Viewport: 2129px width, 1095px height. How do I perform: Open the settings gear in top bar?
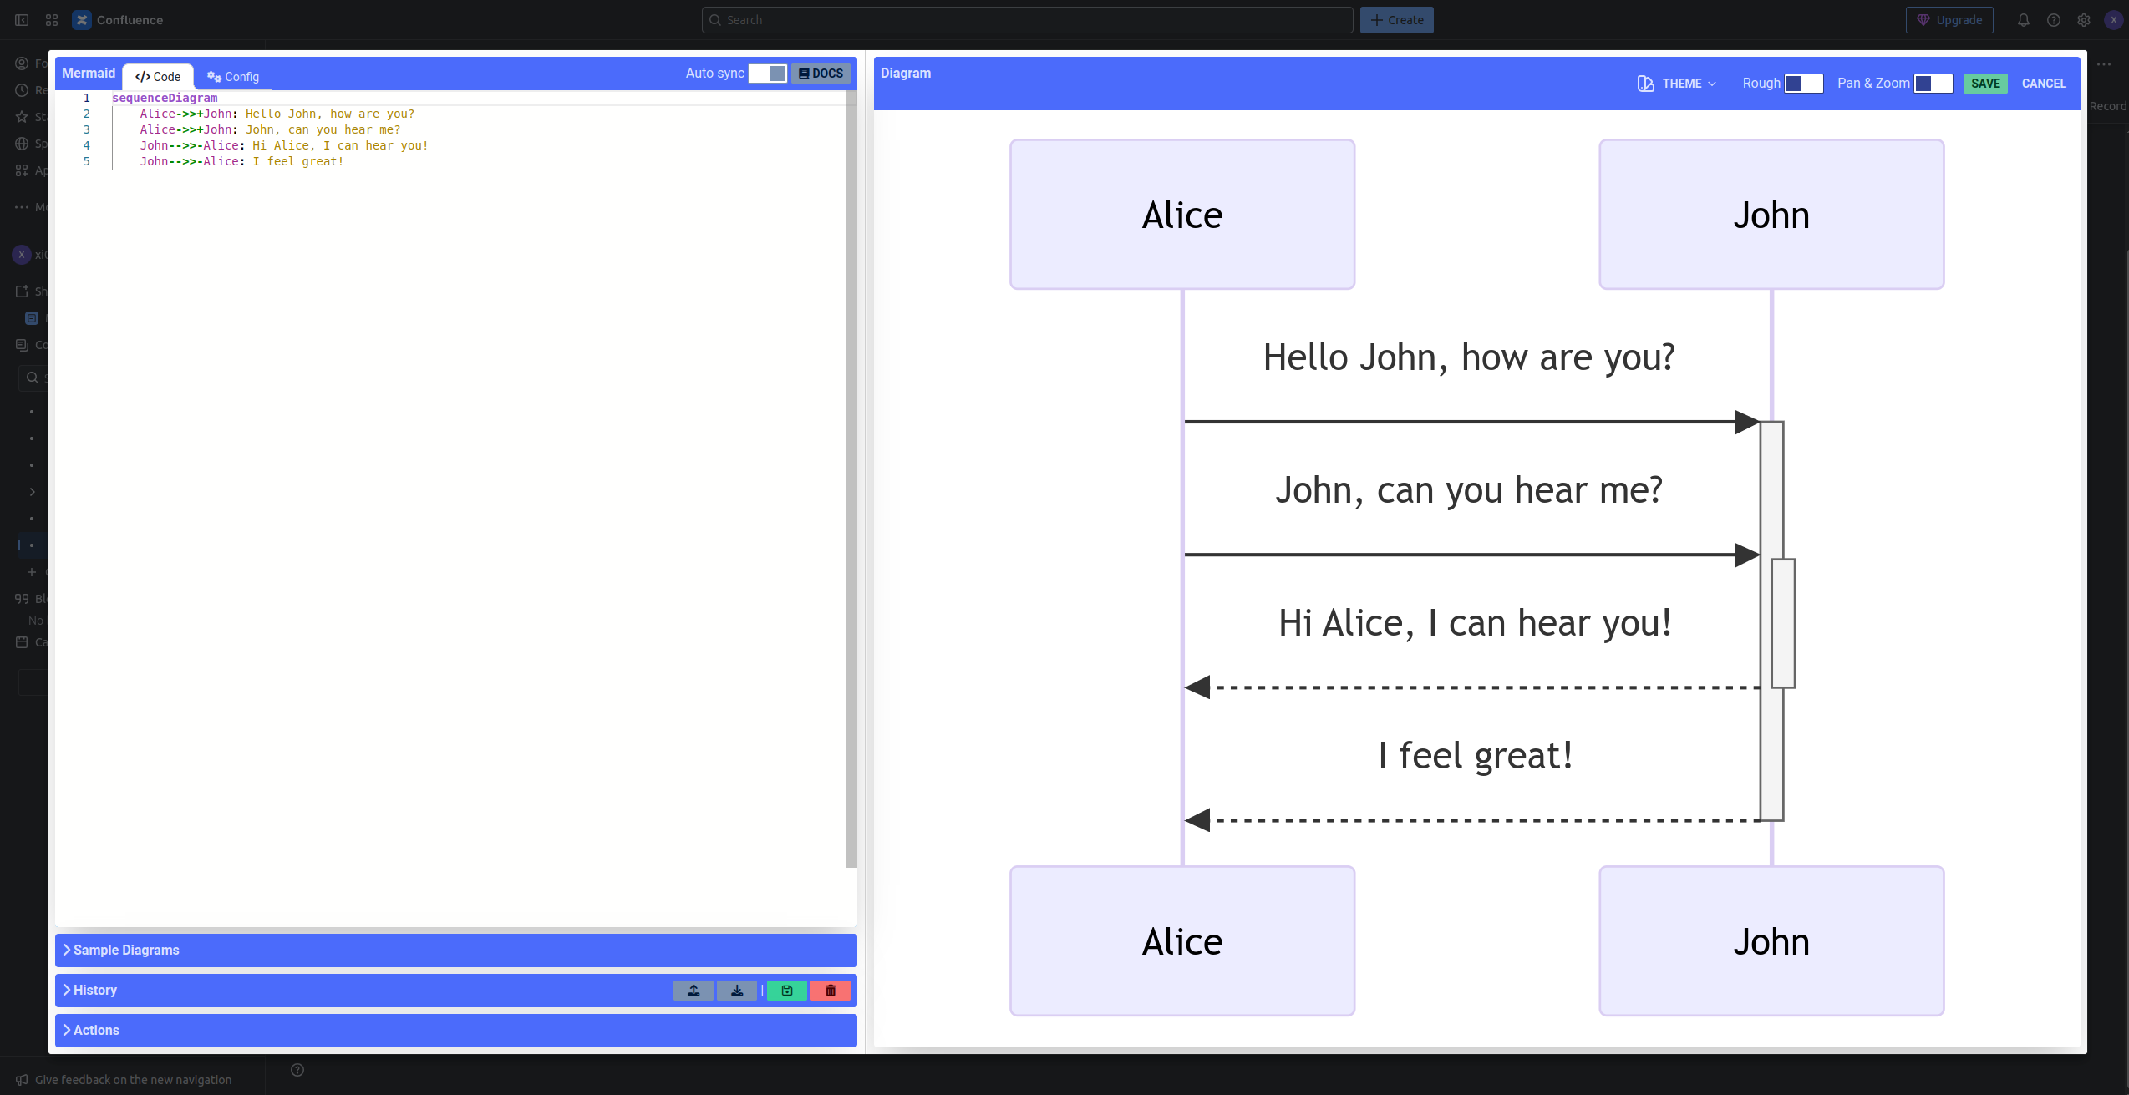pyautogui.click(x=2084, y=20)
